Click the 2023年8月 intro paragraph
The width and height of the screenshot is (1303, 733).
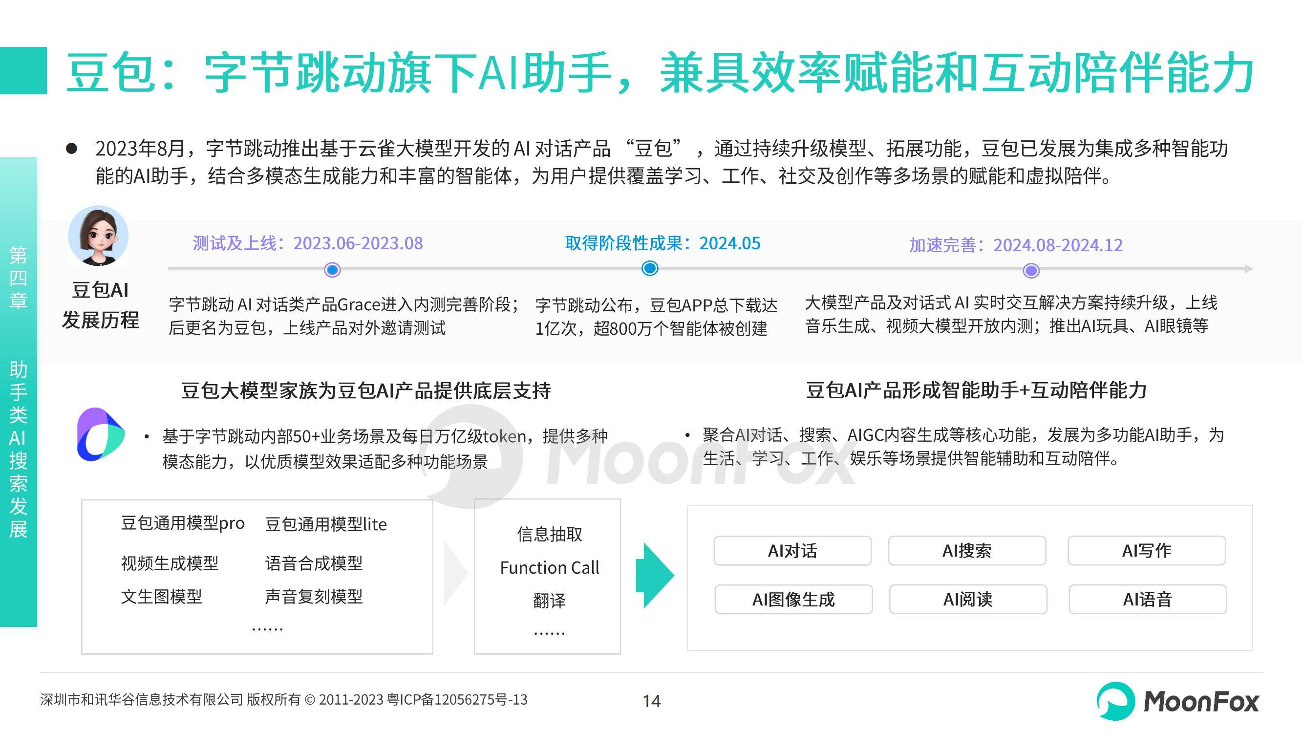point(662,162)
